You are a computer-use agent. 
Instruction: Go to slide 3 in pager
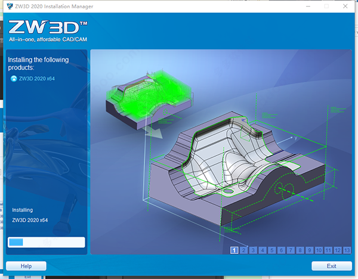pyautogui.click(x=253, y=250)
